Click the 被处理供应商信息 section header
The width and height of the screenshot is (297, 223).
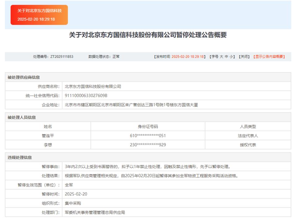coord(24,77)
